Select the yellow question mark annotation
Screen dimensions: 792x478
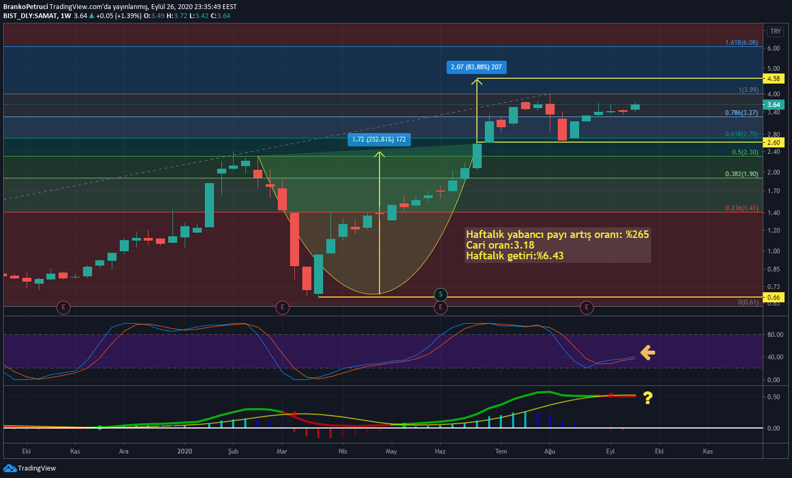tap(648, 398)
